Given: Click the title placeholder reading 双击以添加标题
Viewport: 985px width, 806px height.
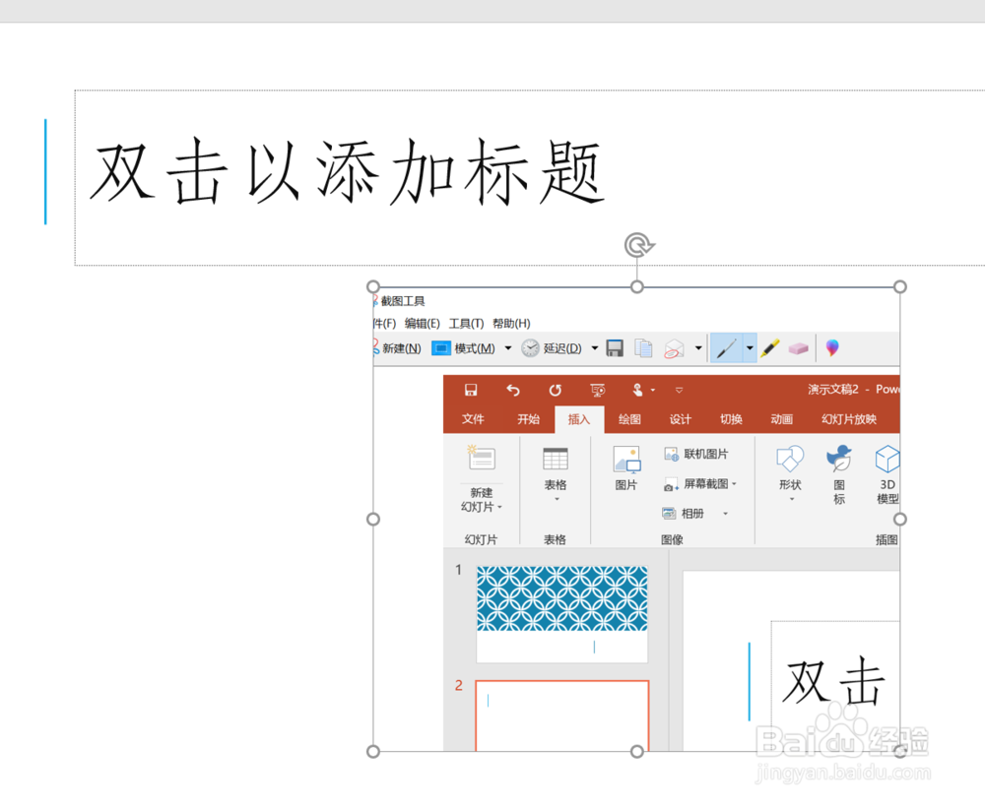Looking at the screenshot, I should tap(530, 178).
